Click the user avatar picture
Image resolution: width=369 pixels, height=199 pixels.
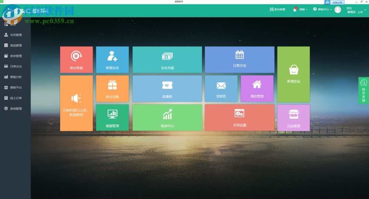coord(338,10)
